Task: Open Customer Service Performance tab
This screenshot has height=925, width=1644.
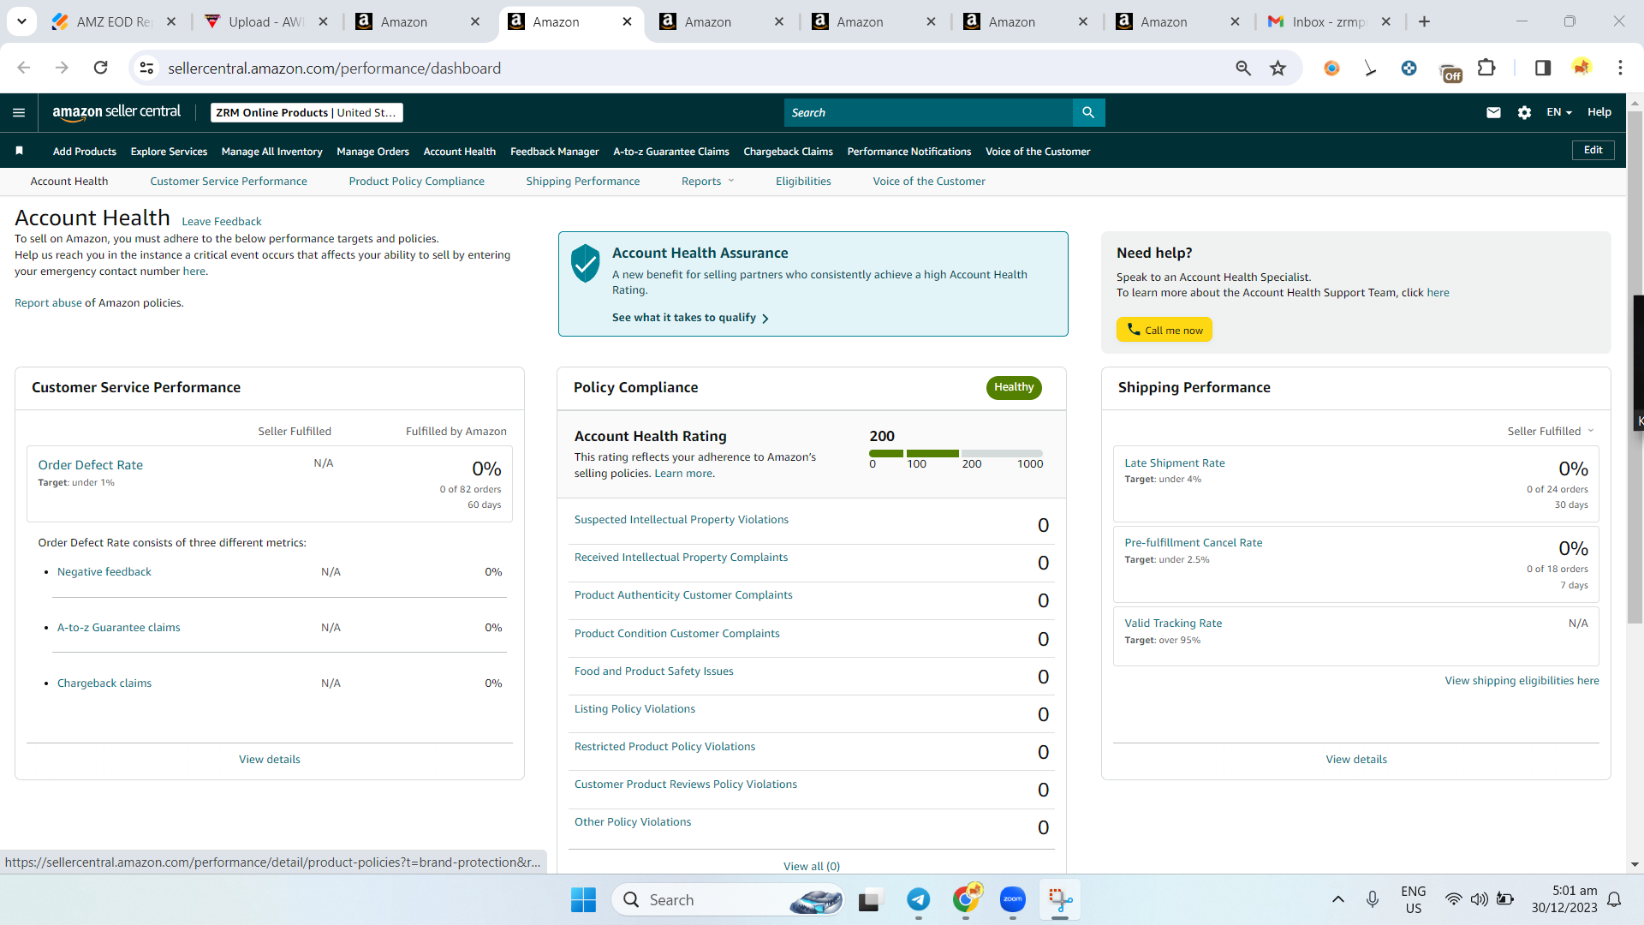Action: (x=229, y=181)
